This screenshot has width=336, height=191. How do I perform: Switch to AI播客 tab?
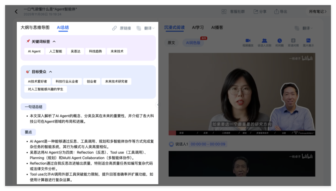click(x=217, y=27)
